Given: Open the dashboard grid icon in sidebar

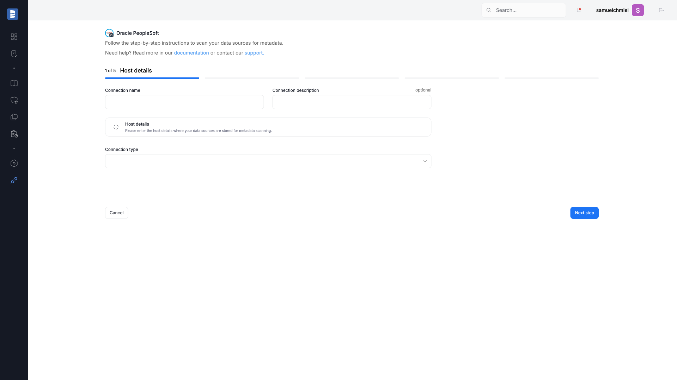Looking at the screenshot, I should [x=14, y=37].
